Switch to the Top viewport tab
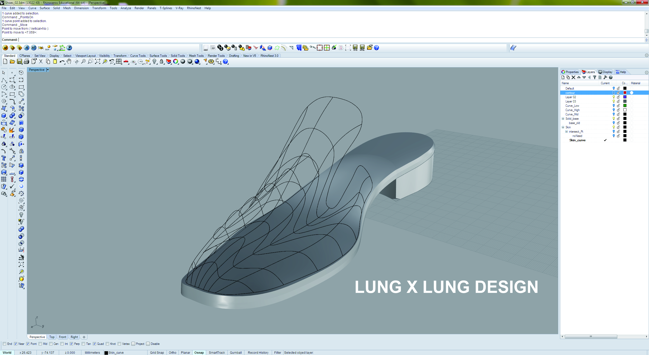The image size is (649, 355). pyautogui.click(x=52, y=337)
